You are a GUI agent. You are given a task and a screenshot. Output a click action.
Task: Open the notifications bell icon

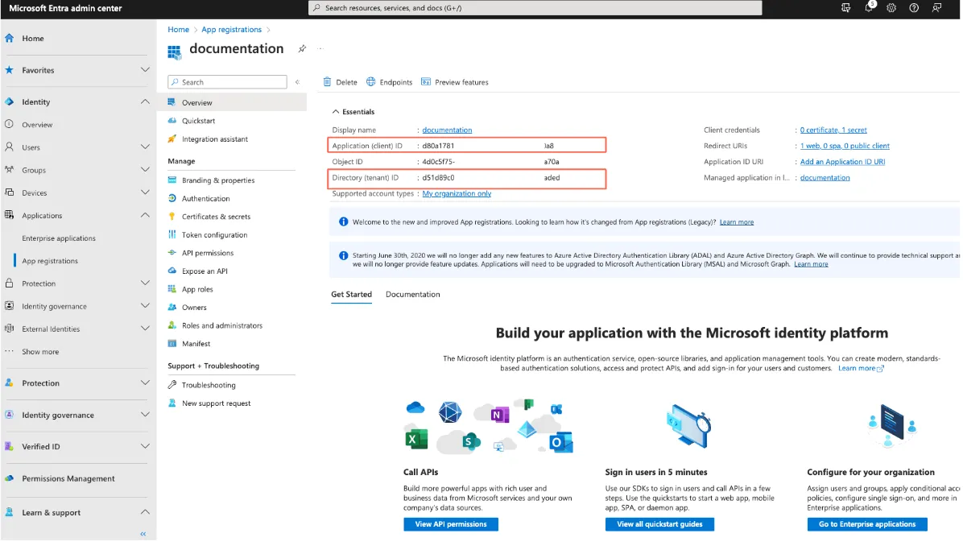click(x=869, y=7)
